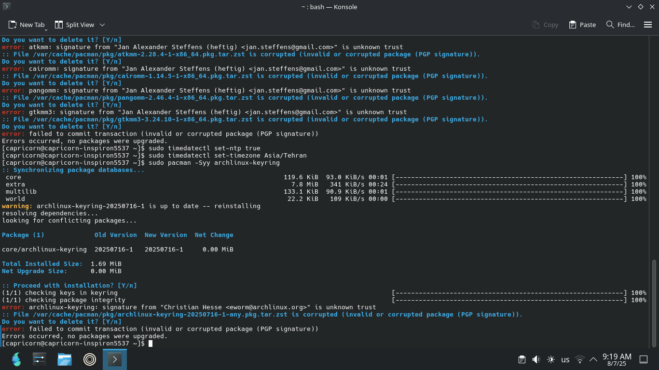Open the clock showing 9:19 AM

[x=617, y=359]
